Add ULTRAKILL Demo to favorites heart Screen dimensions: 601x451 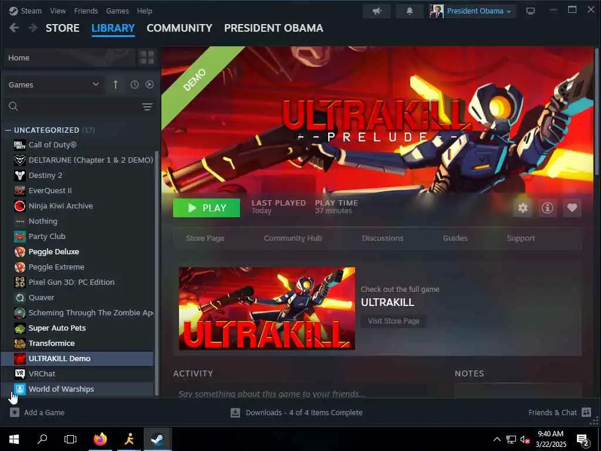[x=572, y=208]
